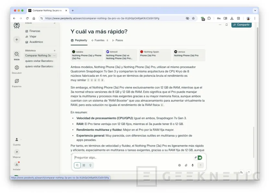The width and height of the screenshot is (269, 193).
Task: Open the Finanzas category
Action: click(x=33, y=31)
